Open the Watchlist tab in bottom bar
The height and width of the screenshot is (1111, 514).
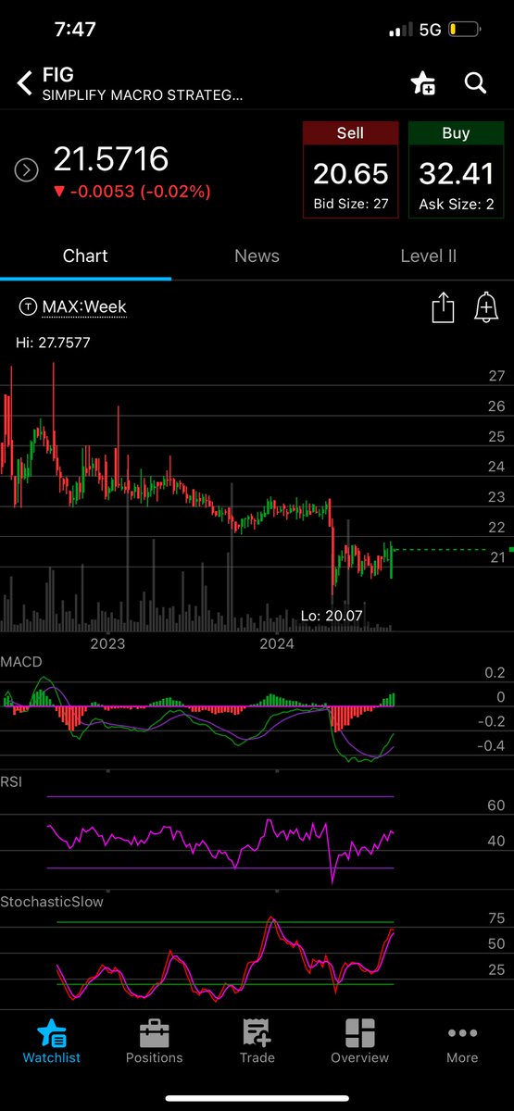(52, 1041)
